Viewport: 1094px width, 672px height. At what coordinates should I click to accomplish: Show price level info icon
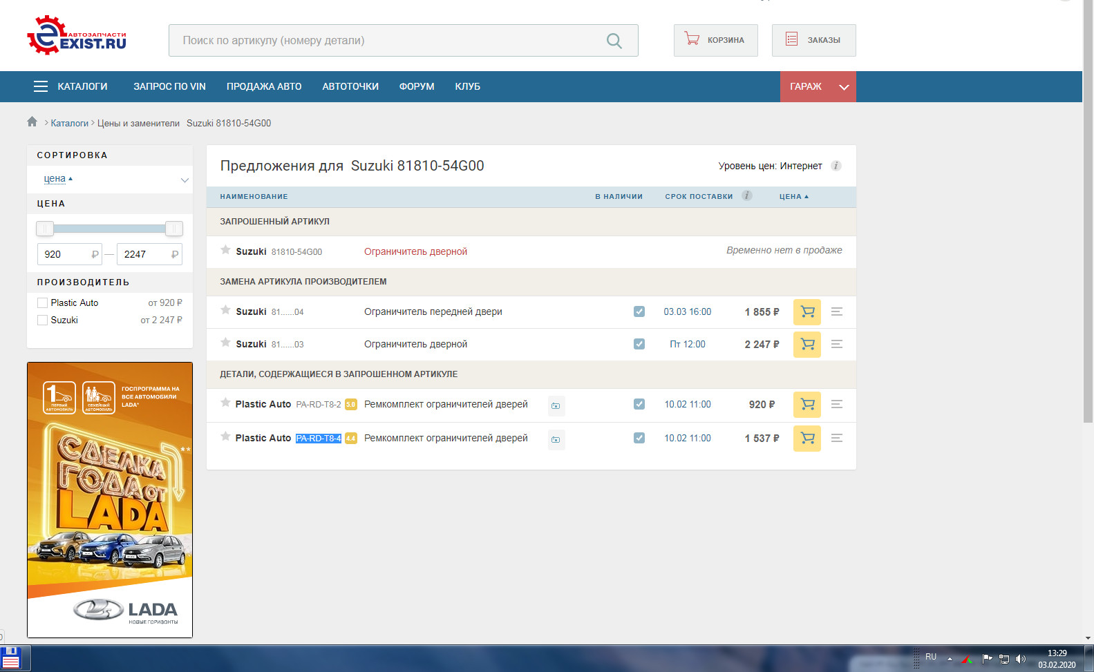point(836,166)
